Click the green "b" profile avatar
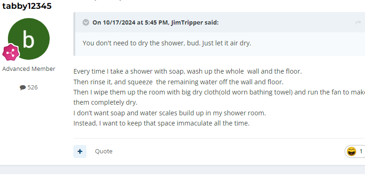The height and width of the screenshot is (176, 365). click(29, 39)
